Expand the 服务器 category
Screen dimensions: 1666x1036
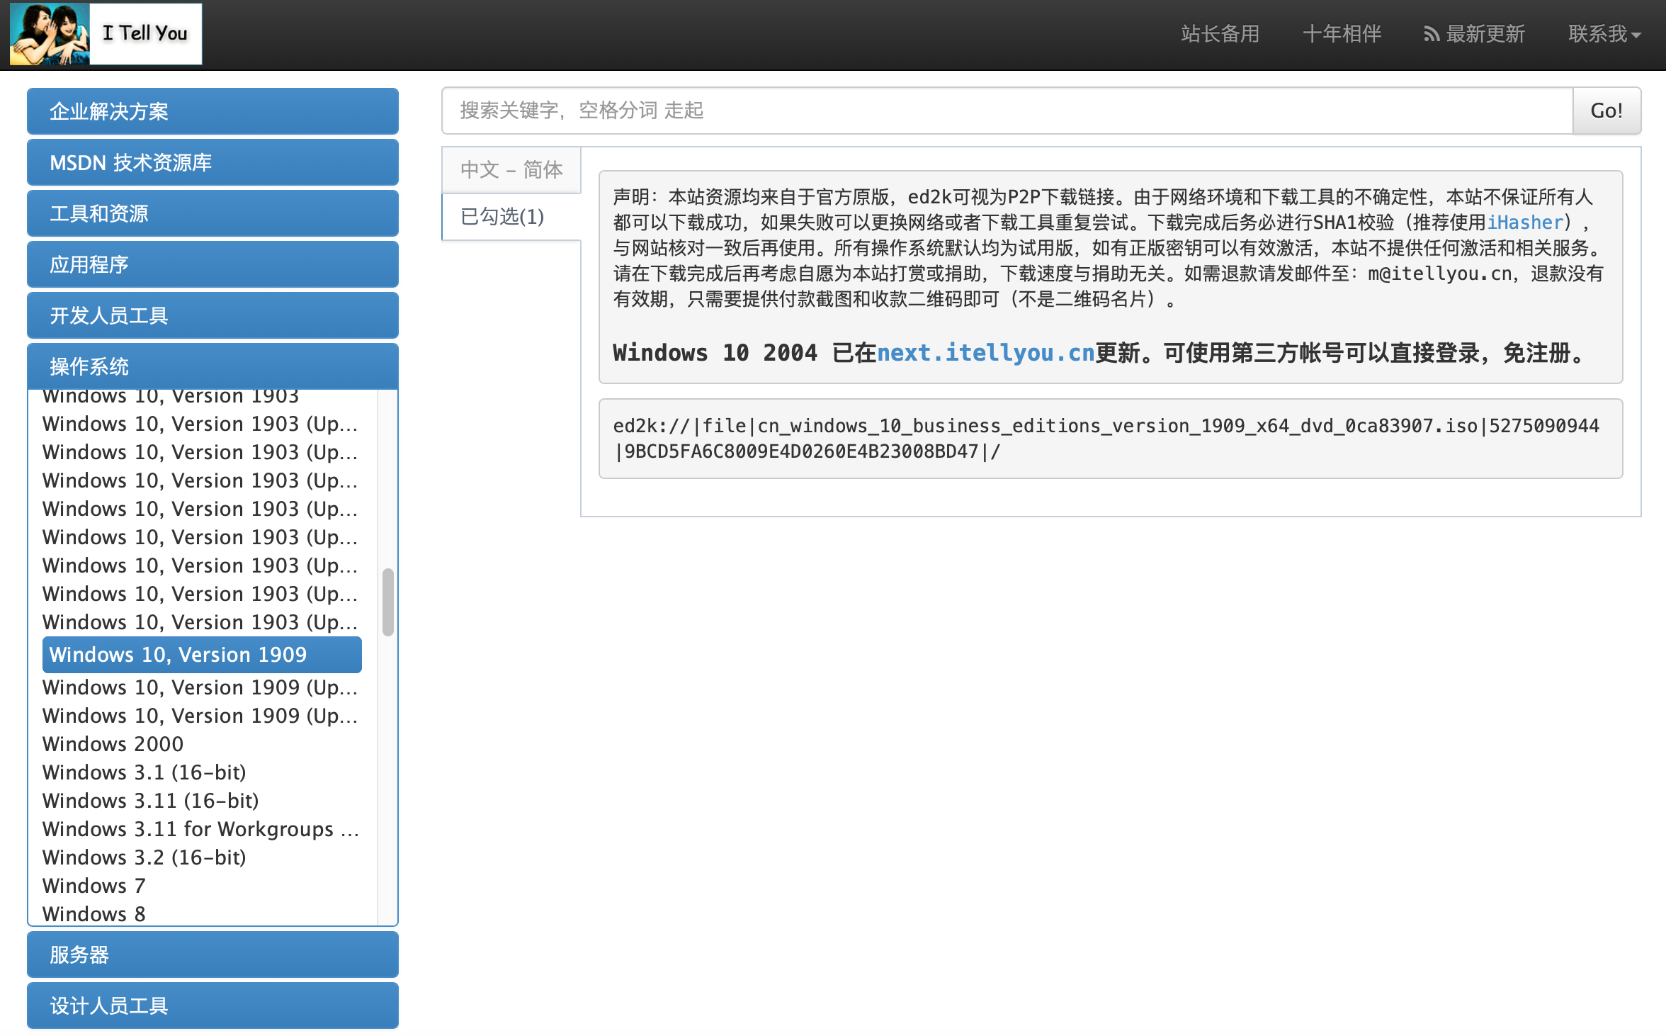point(212,955)
